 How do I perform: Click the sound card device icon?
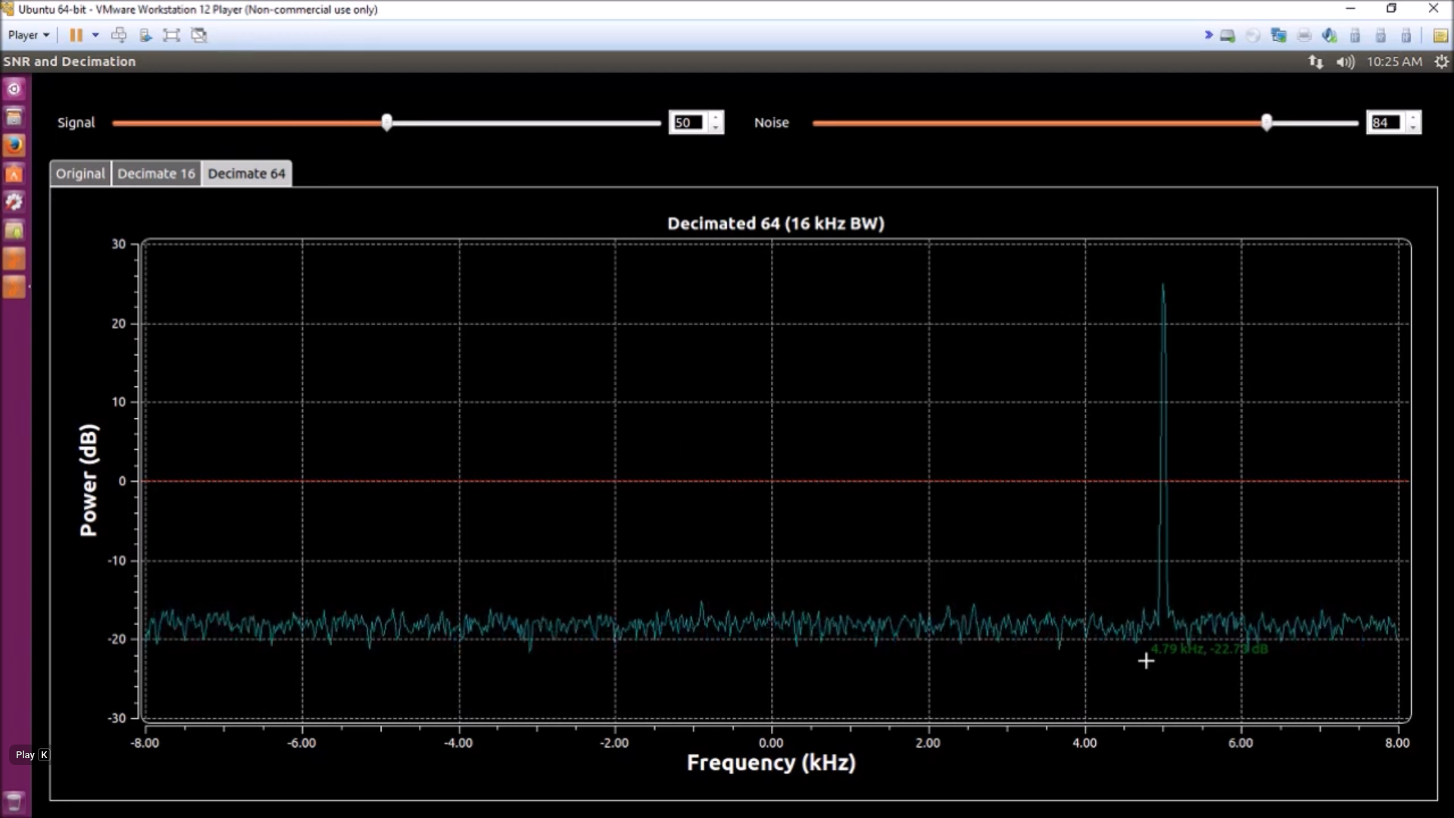pyautogui.click(x=1329, y=36)
